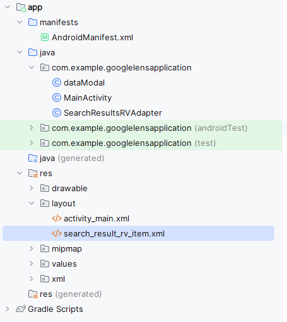Click the java (generated) folder icon
This screenshot has height=322, width=287.
pos(33,158)
